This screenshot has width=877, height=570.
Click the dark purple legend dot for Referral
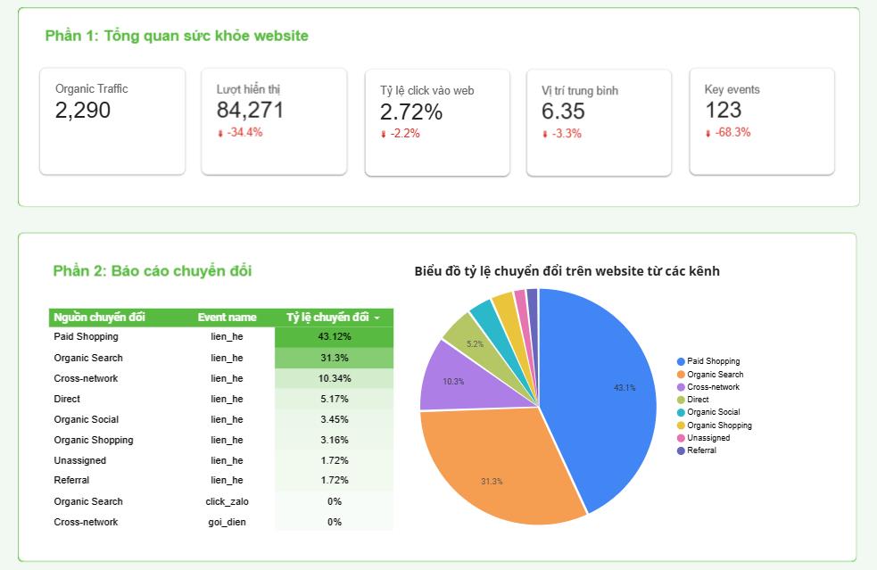(680, 450)
